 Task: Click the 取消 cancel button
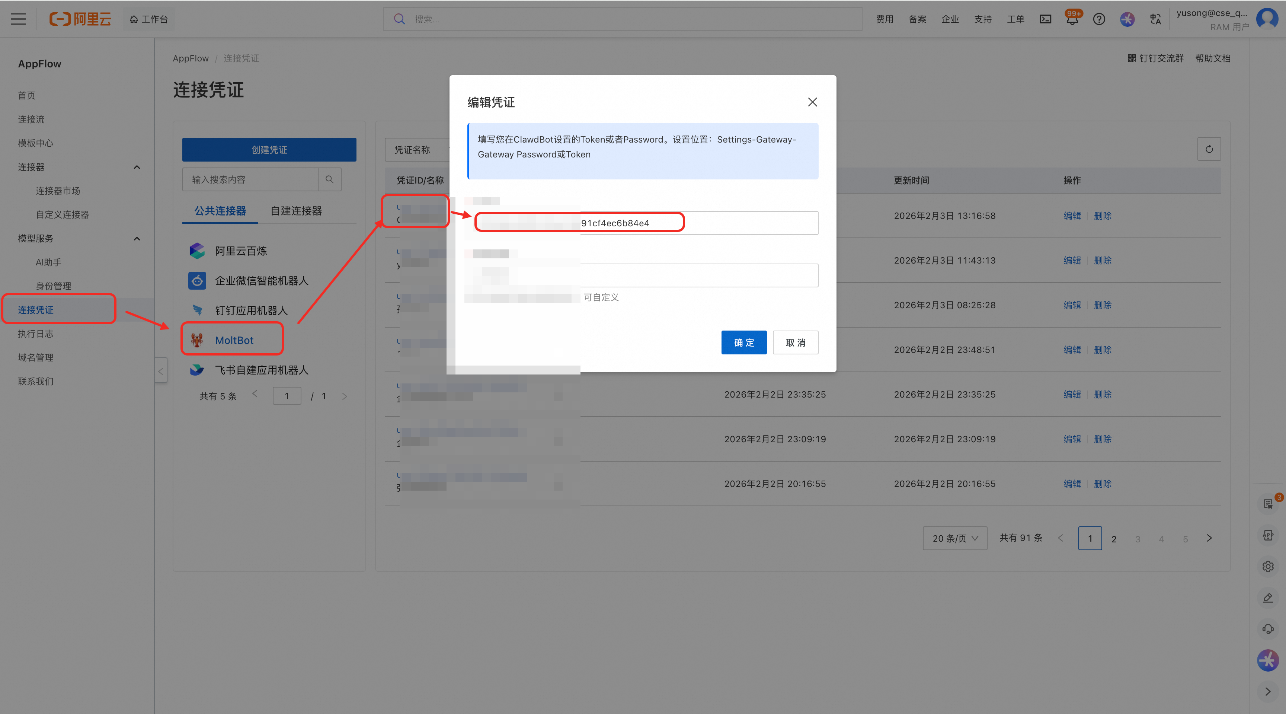click(x=795, y=342)
